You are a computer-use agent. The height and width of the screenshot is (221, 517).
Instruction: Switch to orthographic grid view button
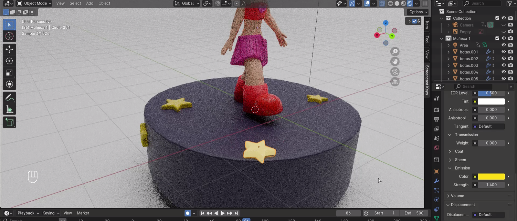click(395, 82)
